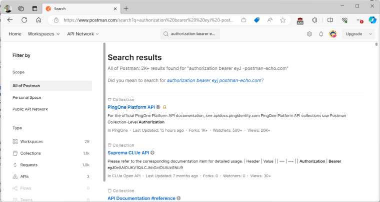Go to browser home page icon
Image resolution: width=380 pixels, height=202 pixels.
(38, 20)
